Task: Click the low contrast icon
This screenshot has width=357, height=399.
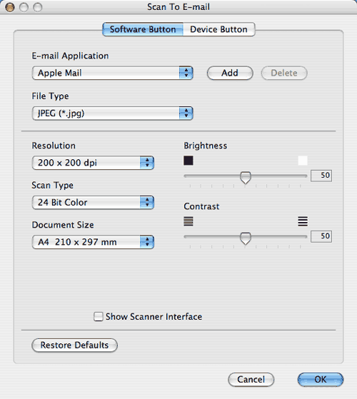Action: coord(188,221)
